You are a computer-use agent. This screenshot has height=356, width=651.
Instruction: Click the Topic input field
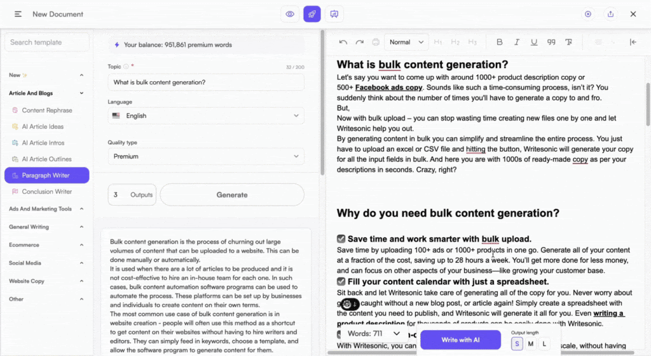(206, 82)
